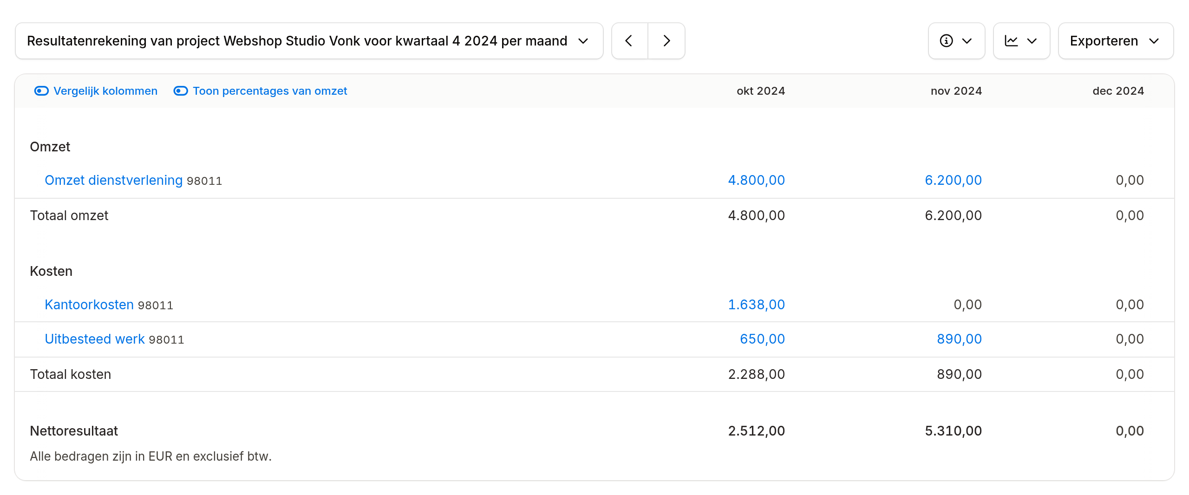Open Uitbesteed werk ledger link
The image size is (1189, 495).
tap(95, 339)
